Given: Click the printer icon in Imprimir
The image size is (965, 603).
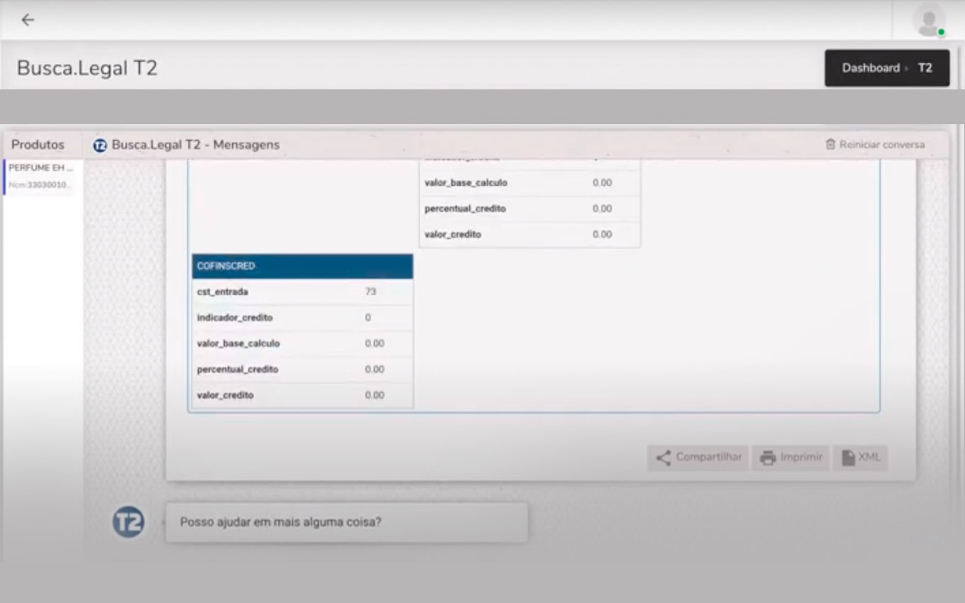Looking at the screenshot, I should pos(768,458).
